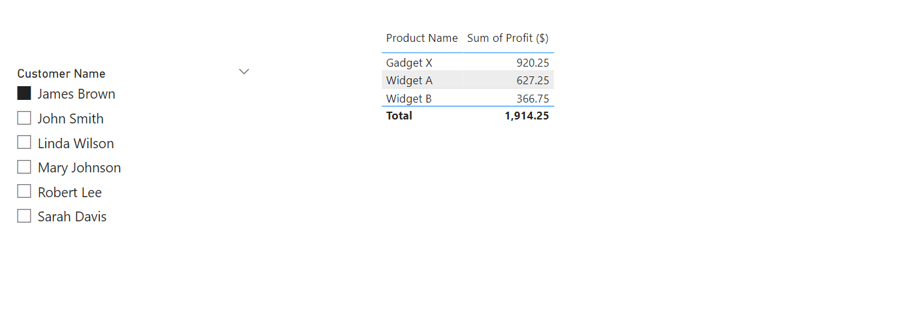Select the Widget A product cell

pyautogui.click(x=409, y=80)
